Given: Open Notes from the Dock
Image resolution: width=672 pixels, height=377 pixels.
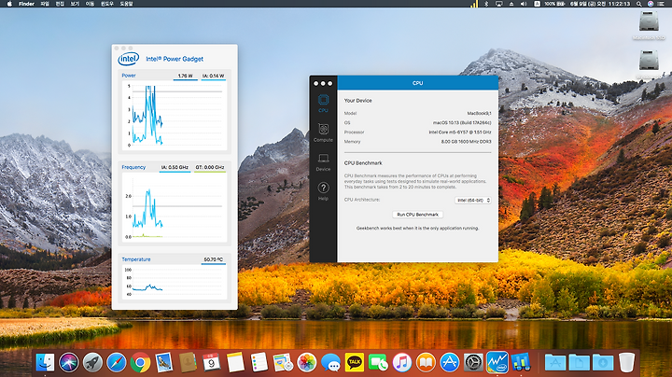Looking at the screenshot, I should [235, 362].
